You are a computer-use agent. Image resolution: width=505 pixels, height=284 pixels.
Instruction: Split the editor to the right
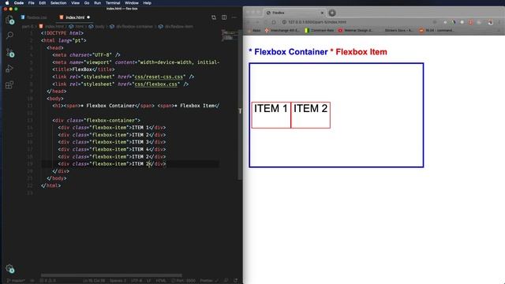(224, 17)
